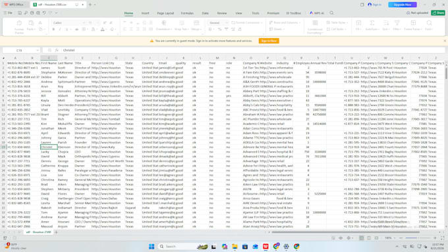The image size is (448, 252).
Task: Open the File menu
Action: click(x=8, y=13)
